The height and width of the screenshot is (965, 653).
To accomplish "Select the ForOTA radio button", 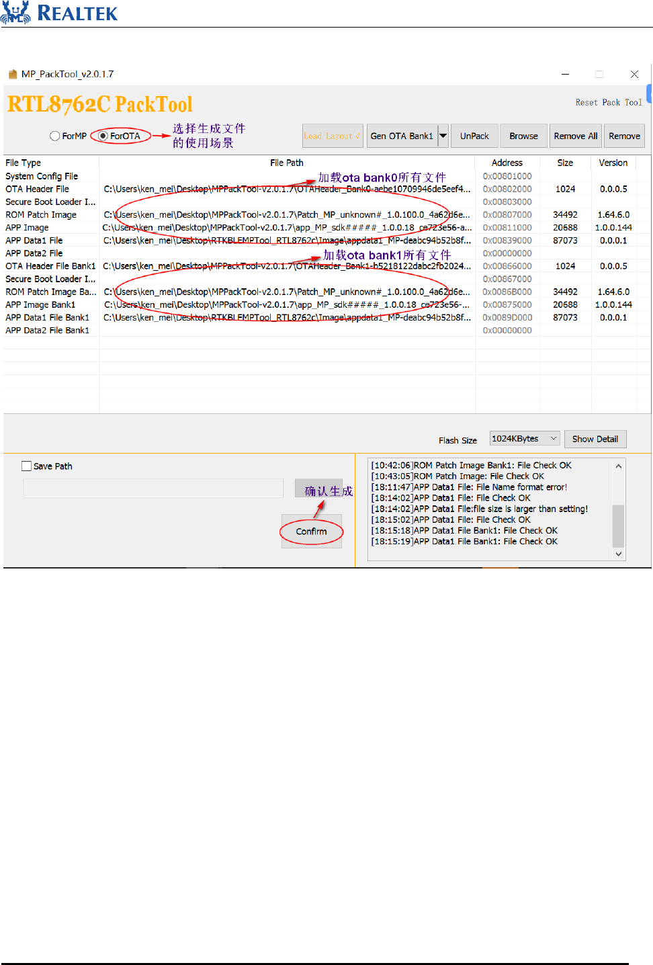I will (x=103, y=136).
